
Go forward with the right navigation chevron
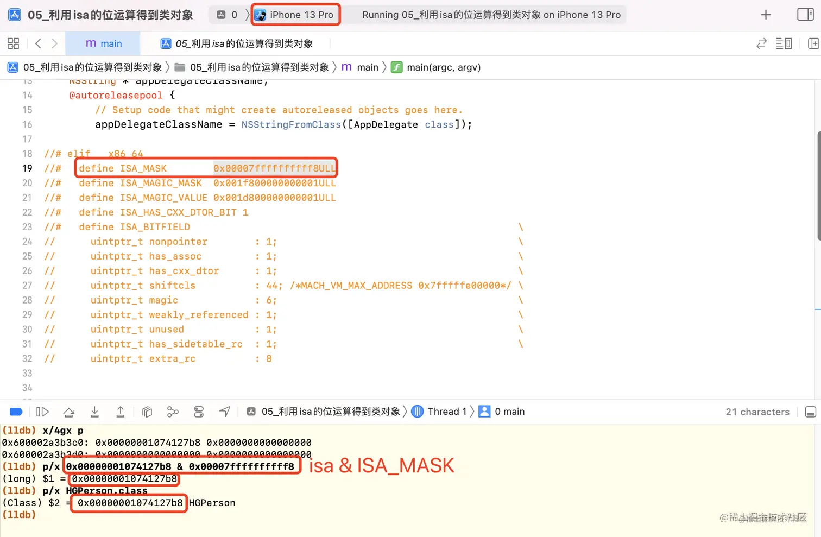[x=54, y=43]
